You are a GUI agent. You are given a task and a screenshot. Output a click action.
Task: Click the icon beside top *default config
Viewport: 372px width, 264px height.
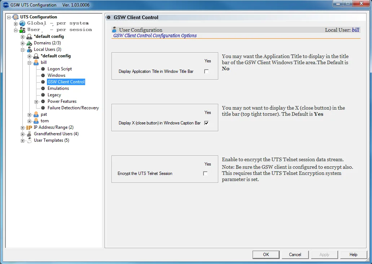(x=29, y=36)
